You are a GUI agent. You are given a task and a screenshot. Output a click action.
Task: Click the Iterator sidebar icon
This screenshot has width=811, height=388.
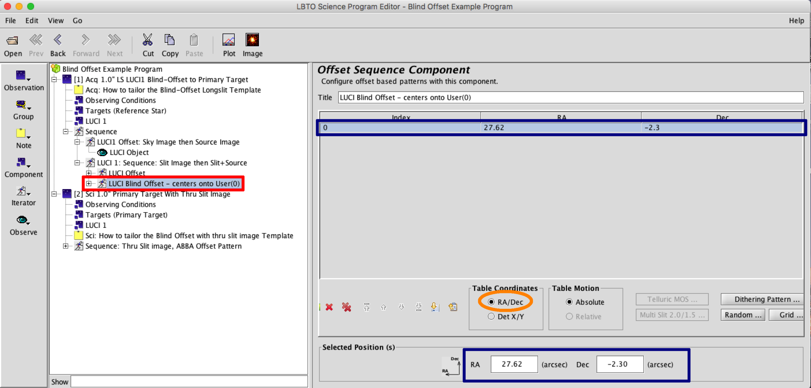[x=21, y=191]
